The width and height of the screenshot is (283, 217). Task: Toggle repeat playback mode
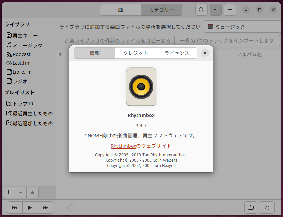251,208
